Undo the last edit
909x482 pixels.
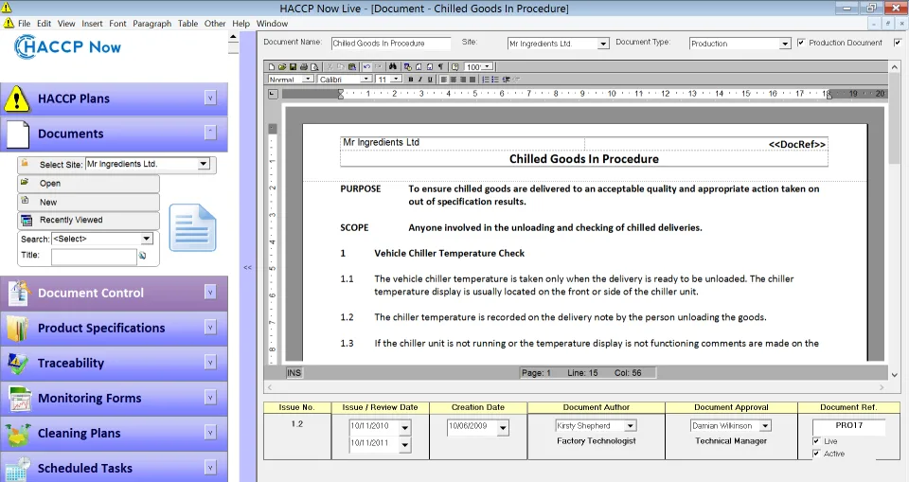point(367,66)
